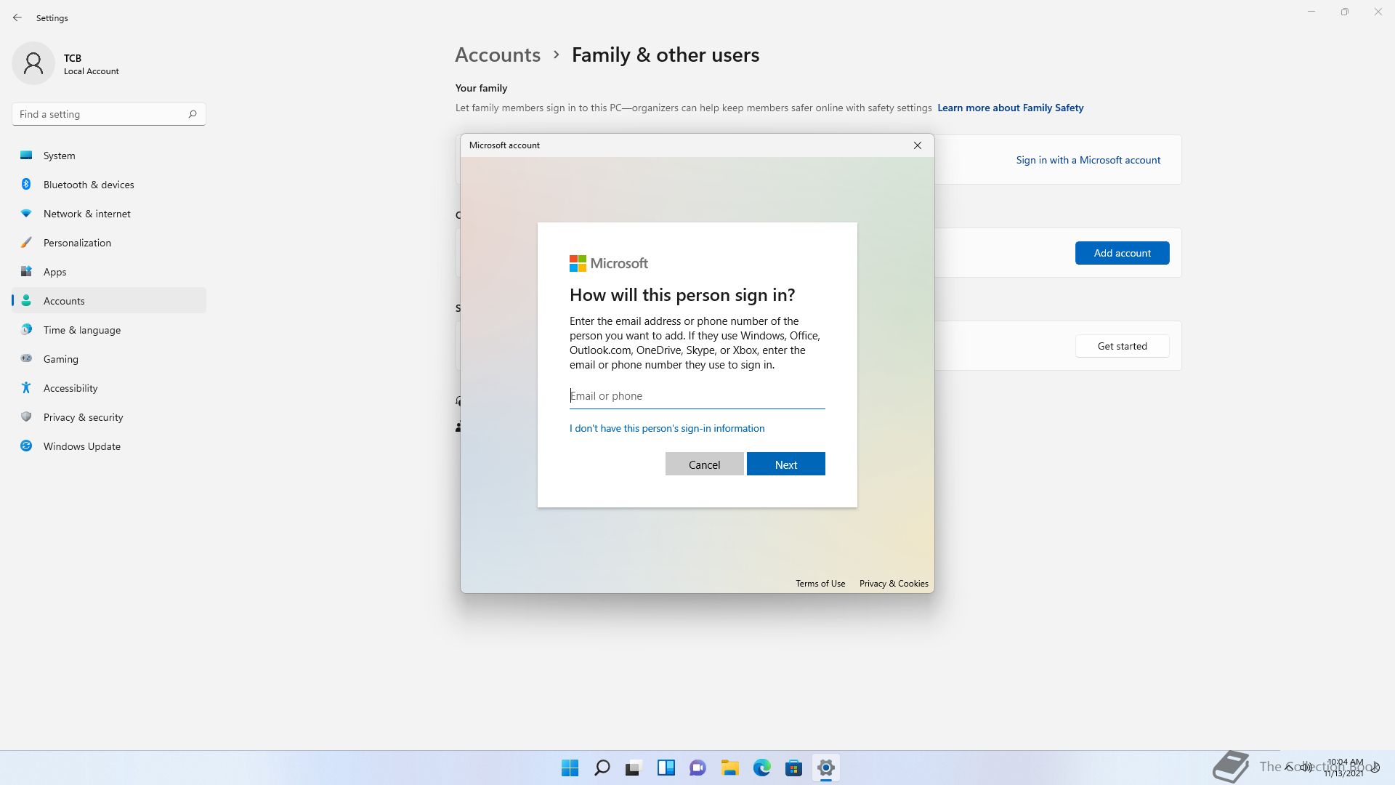
Task: Close the Microsoft account dialog
Action: point(918,145)
